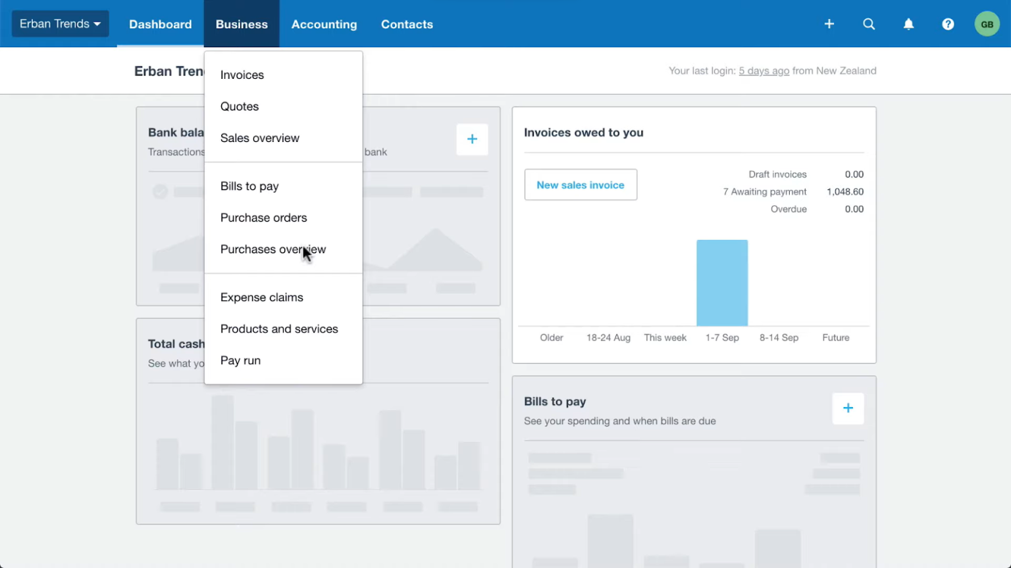Open the '5 days ago' last login link
The width and height of the screenshot is (1011, 568).
click(764, 70)
